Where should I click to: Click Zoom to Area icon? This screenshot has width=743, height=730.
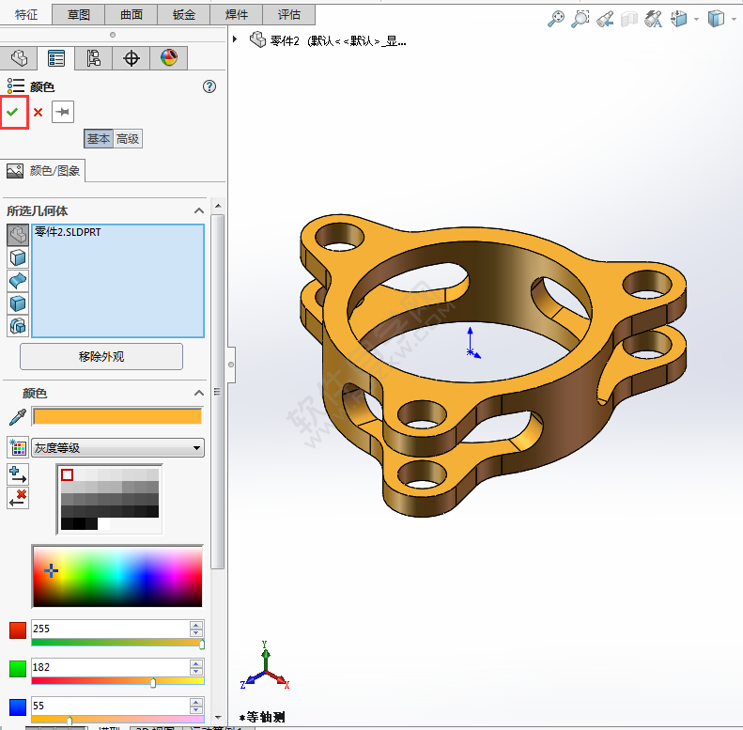coord(580,19)
